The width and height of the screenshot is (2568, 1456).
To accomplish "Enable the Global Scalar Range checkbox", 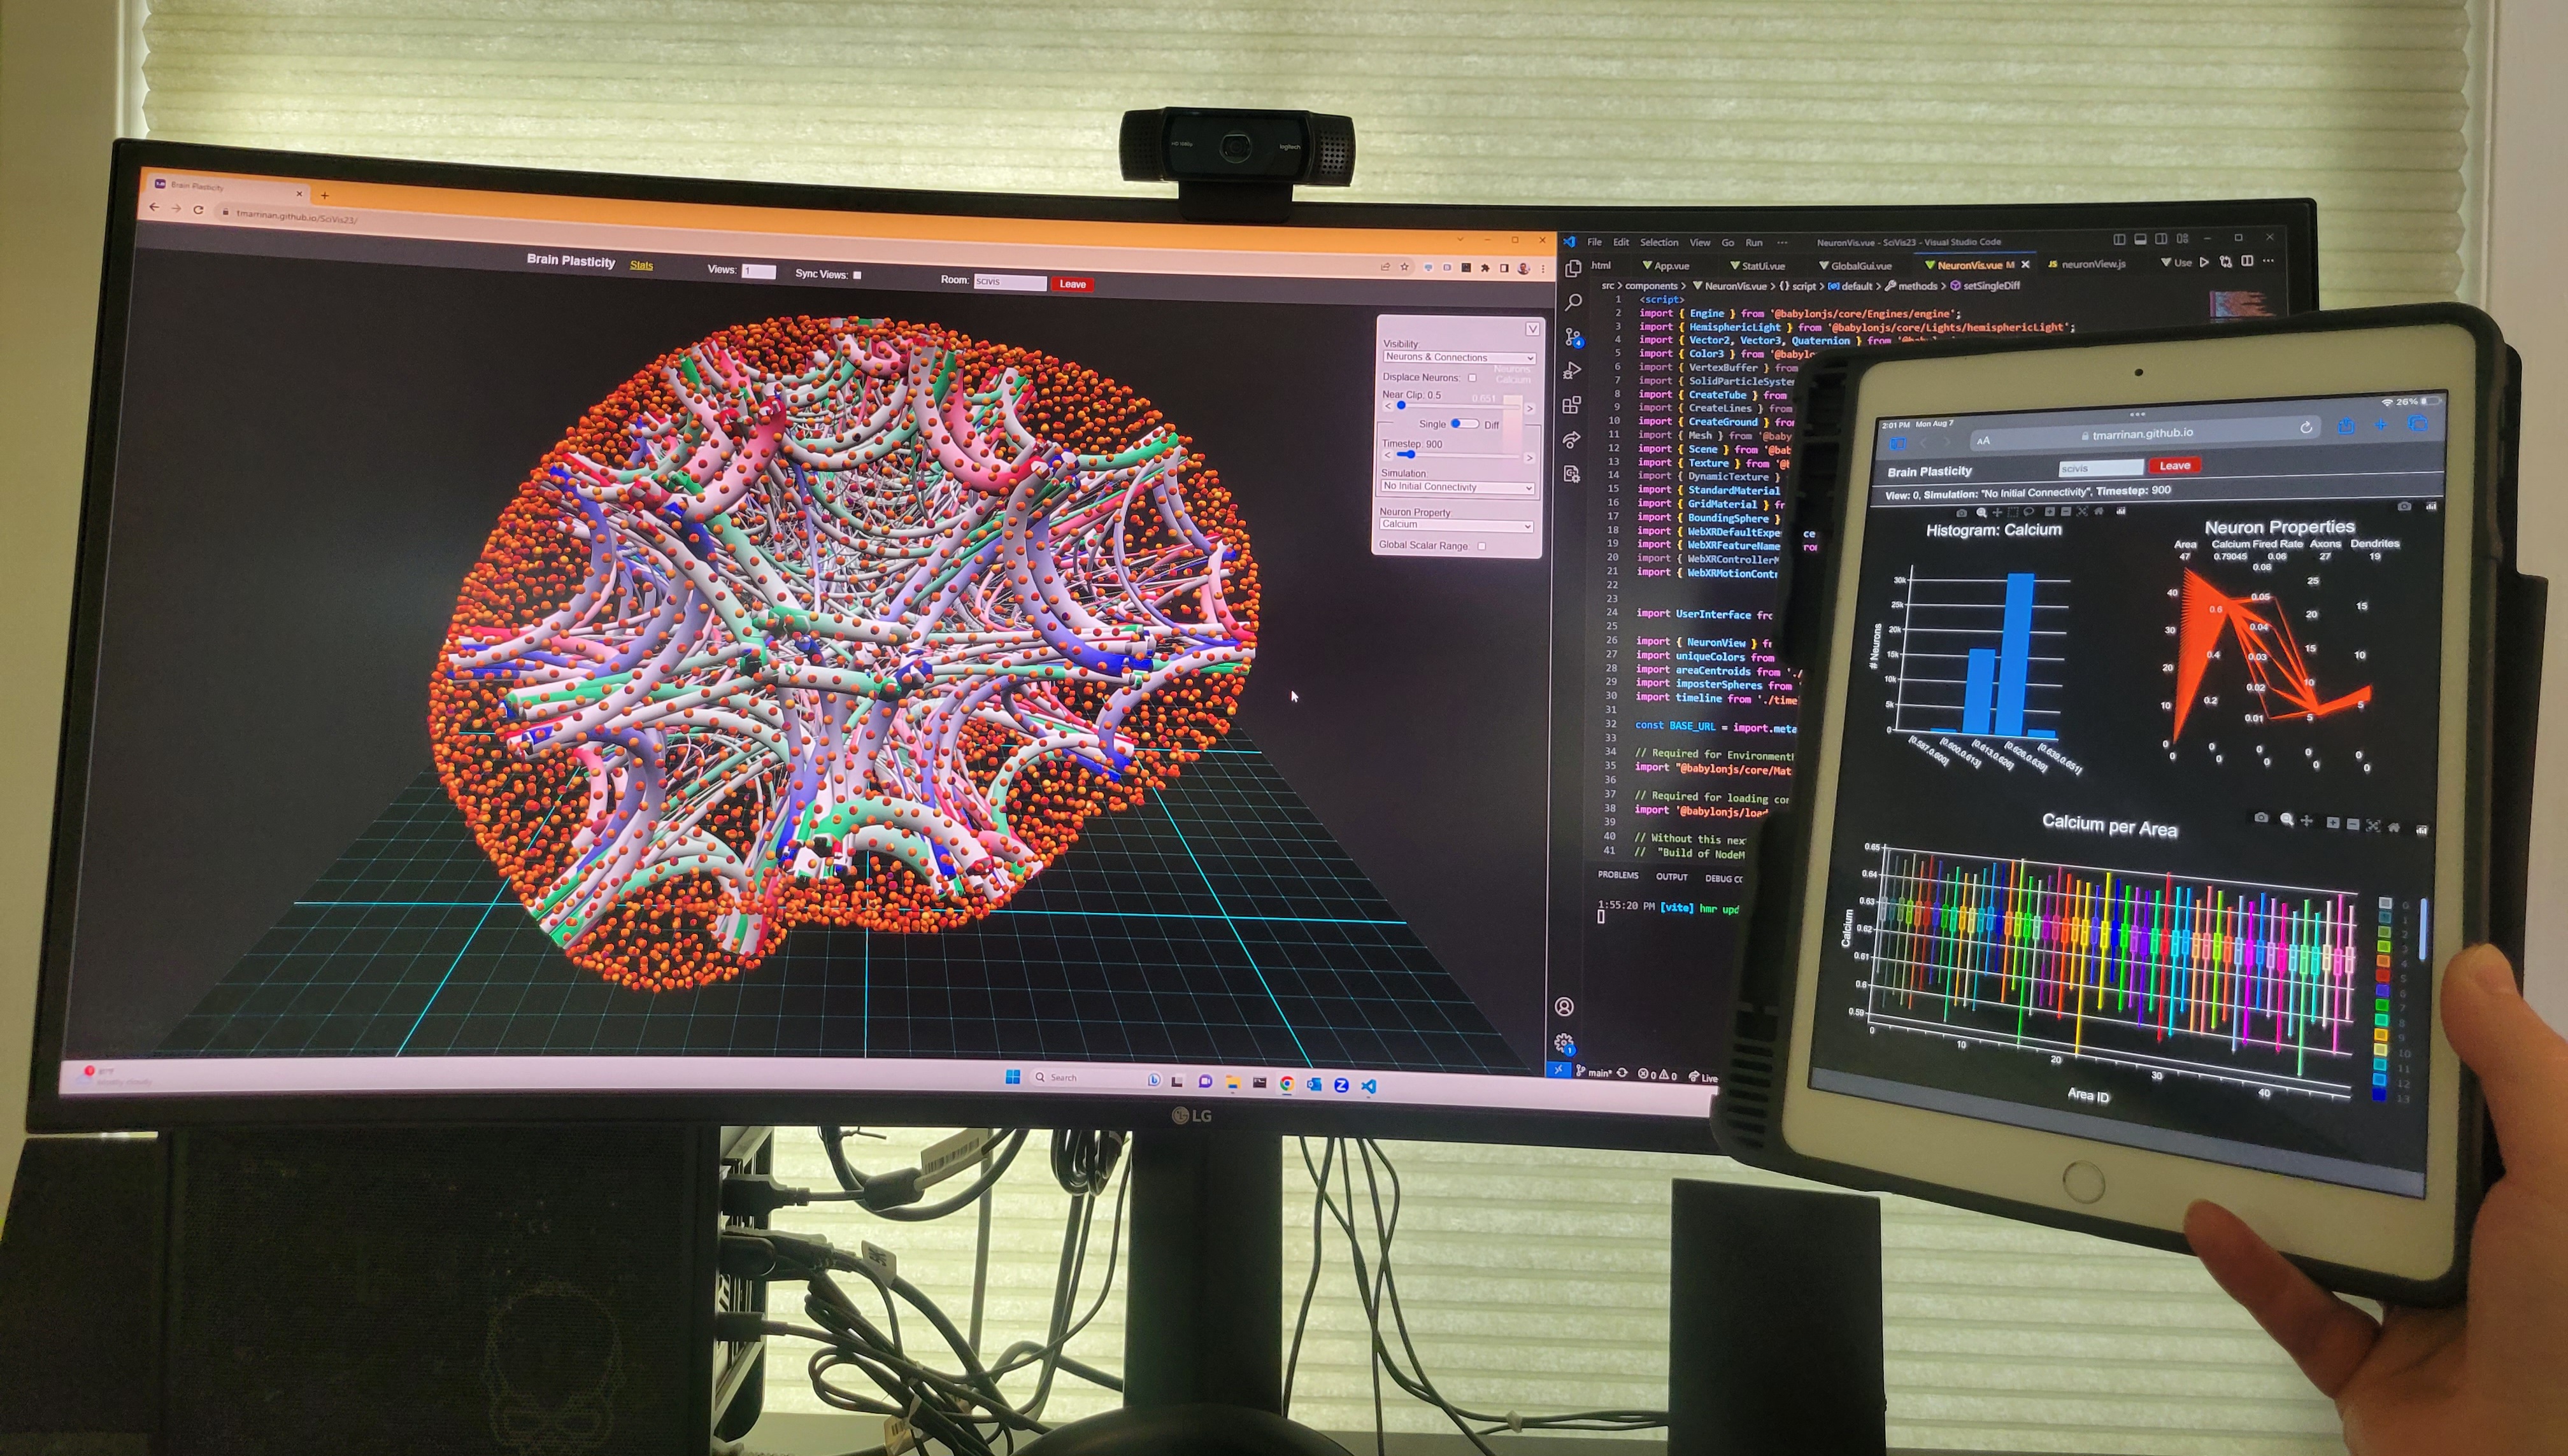I will [1481, 546].
